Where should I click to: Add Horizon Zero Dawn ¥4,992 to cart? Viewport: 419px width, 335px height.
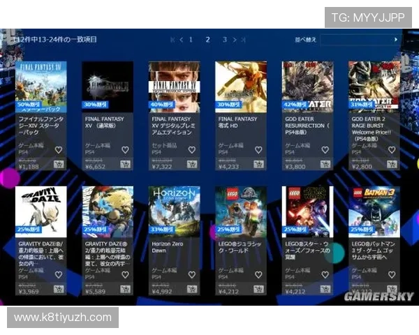click(x=192, y=289)
